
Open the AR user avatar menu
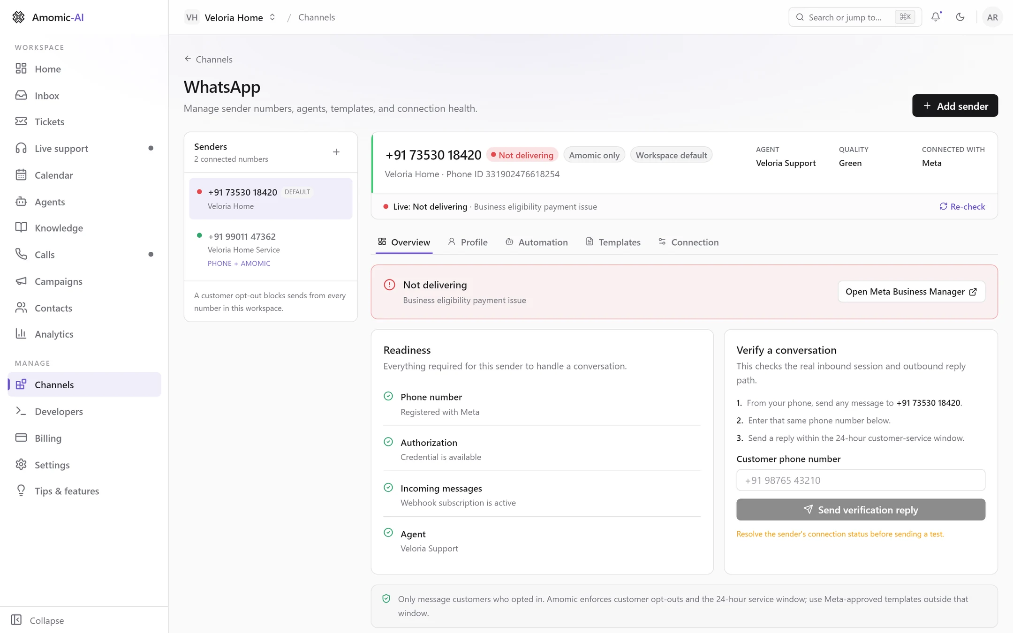(x=992, y=17)
